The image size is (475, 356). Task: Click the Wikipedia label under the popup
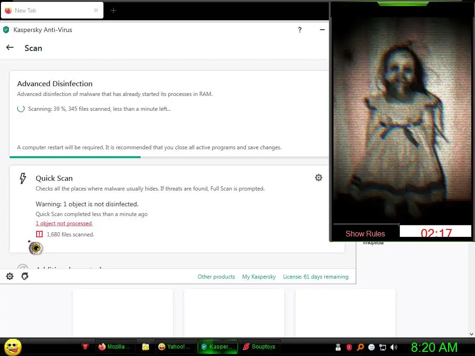coord(373,243)
